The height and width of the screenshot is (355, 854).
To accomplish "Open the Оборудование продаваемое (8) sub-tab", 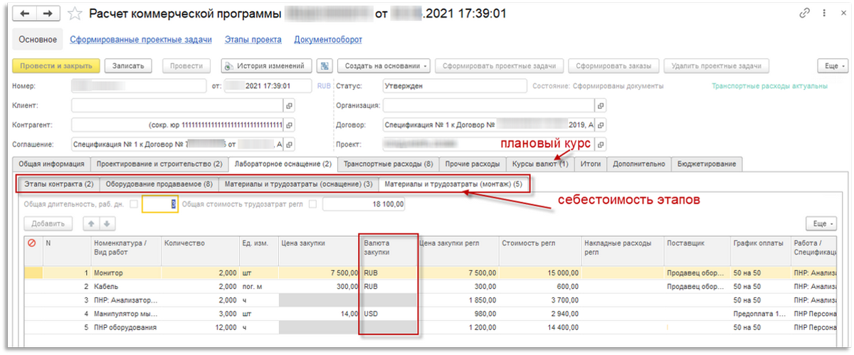I will 159,184.
